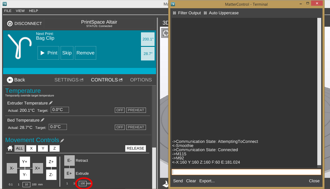Screen dimensions: 330x189
Task: Remove Bag Clip from queue
Action: (x=86, y=53)
